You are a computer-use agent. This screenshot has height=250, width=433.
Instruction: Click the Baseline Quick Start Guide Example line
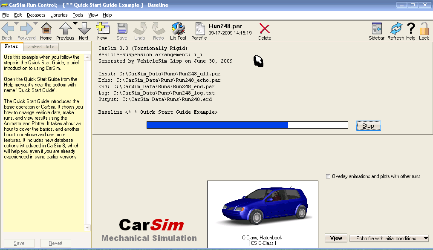click(x=158, y=112)
